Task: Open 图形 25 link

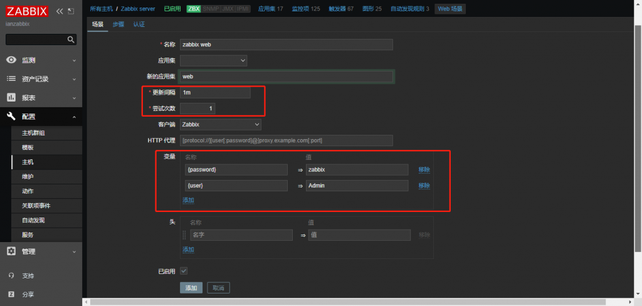Action: [372, 9]
